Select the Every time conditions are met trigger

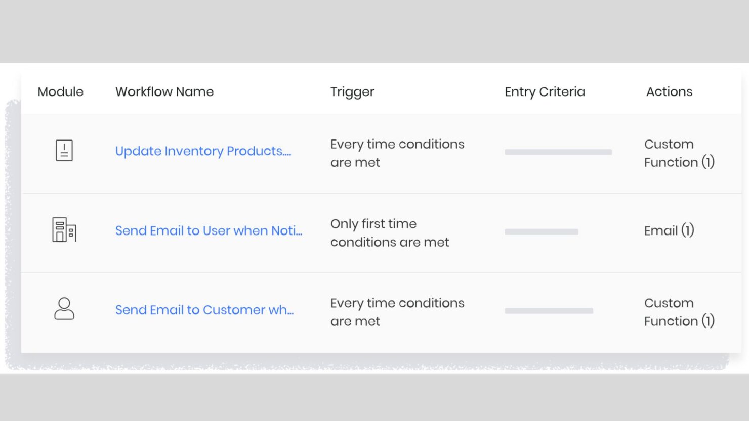[x=397, y=153]
